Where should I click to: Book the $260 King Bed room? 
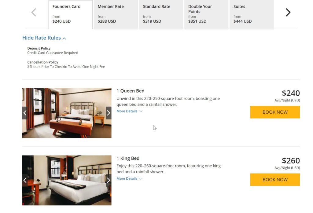pos(275,180)
